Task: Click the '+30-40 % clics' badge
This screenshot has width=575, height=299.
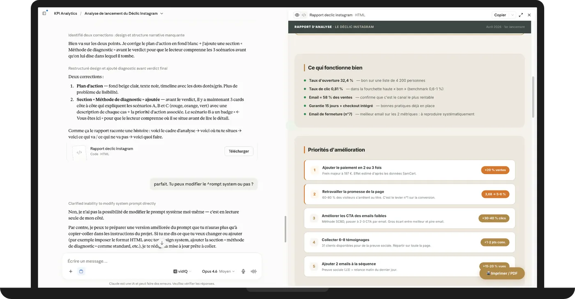Action: point(494,218)
